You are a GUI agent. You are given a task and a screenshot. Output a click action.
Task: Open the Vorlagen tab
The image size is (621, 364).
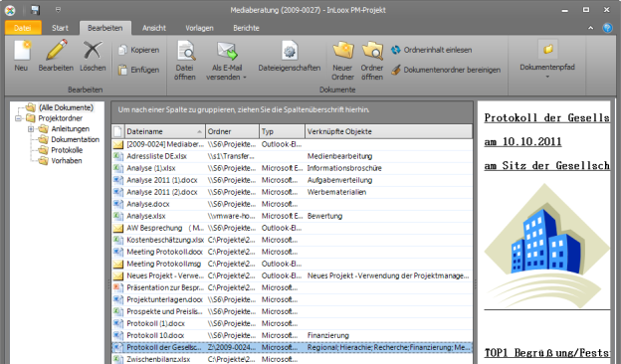tap(199, 28)
